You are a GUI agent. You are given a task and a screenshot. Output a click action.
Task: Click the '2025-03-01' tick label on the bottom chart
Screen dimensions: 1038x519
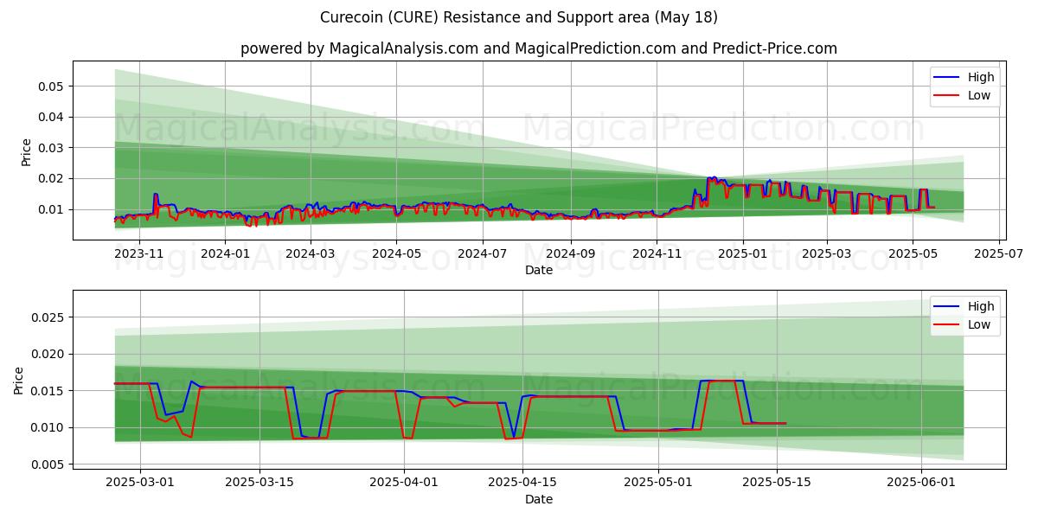click(140, 483)
